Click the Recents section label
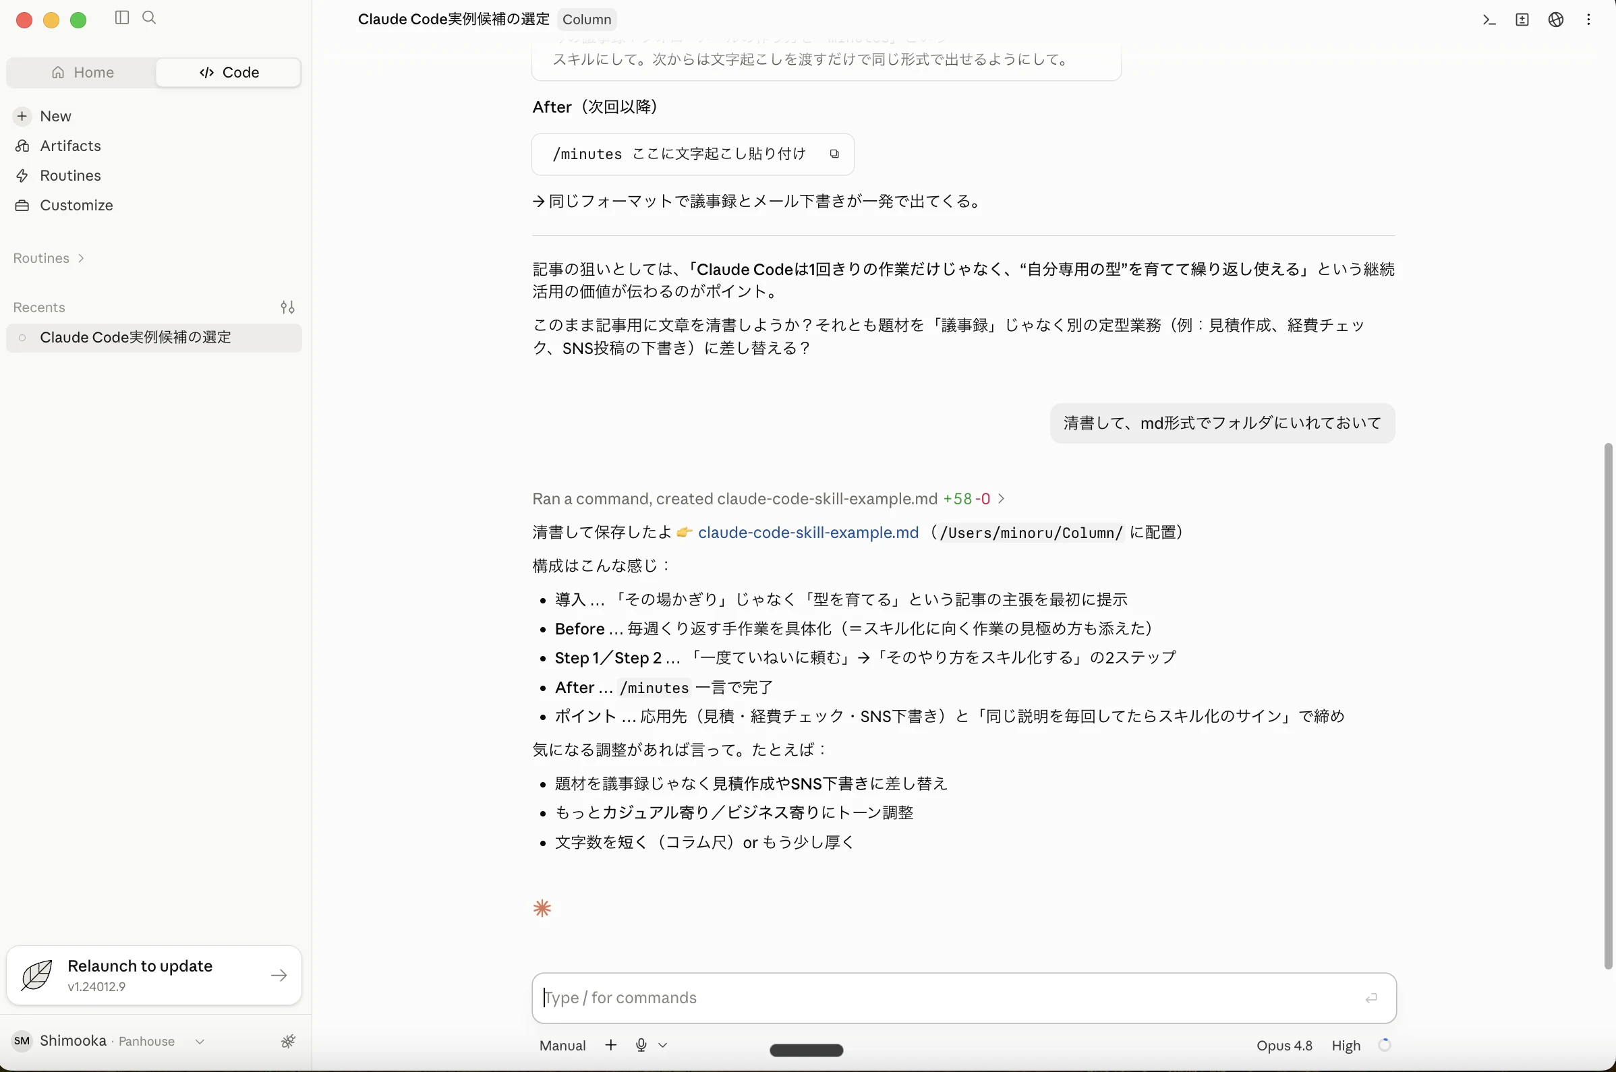Viewport: 1616px width, 1072px height. [x=39, y=307]
